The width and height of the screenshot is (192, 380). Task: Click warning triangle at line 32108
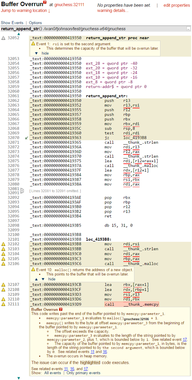pyautogui.click(x=3, y=289)
